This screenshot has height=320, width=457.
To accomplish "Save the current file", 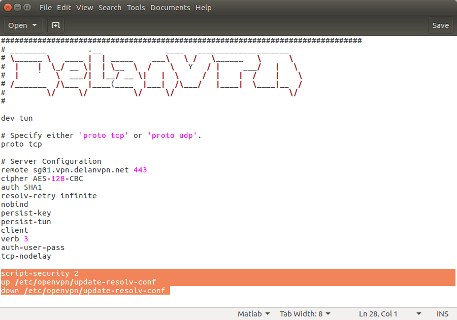I will [440, 25].
